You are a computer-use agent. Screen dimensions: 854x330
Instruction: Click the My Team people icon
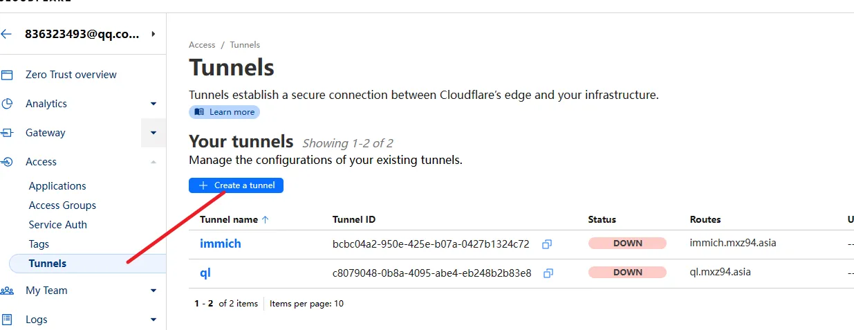(x=8, y=291)
